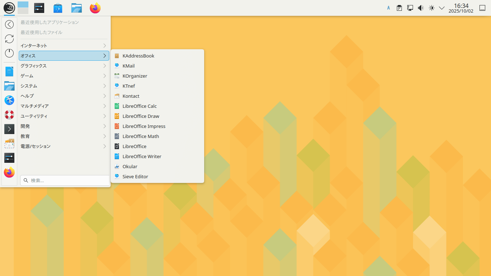Expand hidden system tray icons chevron
Screen dimensions: 491x276
point(442,8)
